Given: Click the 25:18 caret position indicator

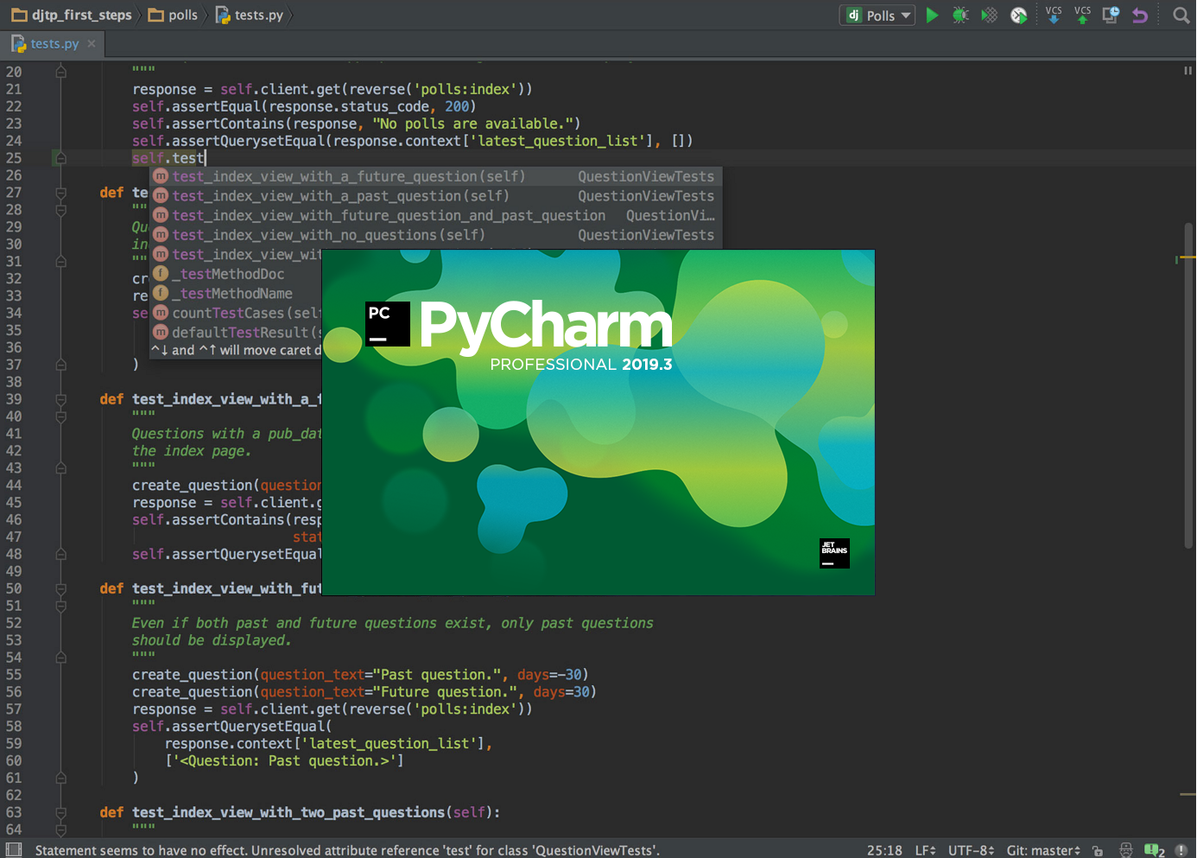Looking at the screenshot, I should point(884,850).
